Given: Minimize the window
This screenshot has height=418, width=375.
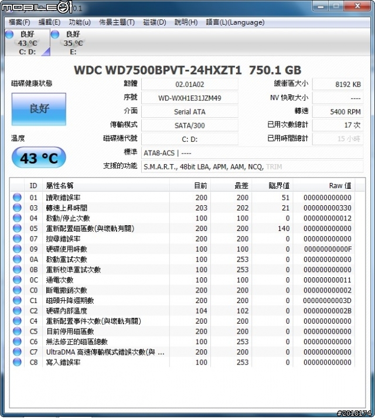Looking at the screenshot, I should (x=321, y=6).
